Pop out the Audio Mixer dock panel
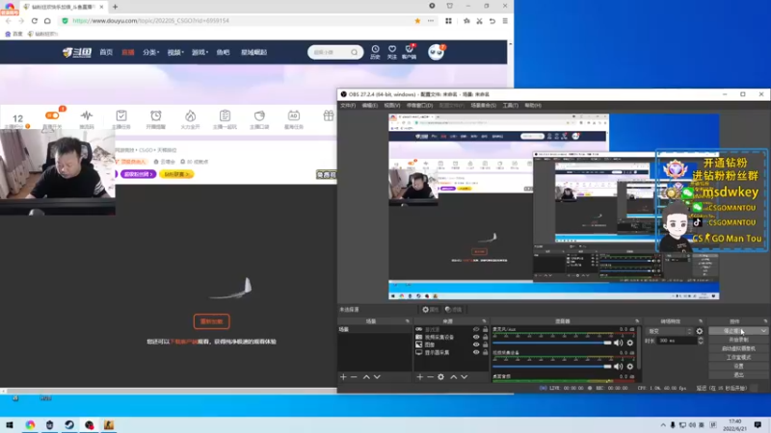 pos(637,321)
